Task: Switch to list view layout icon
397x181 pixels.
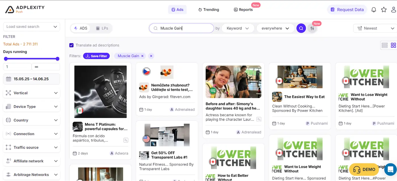Action: click(x=385, y=45)
